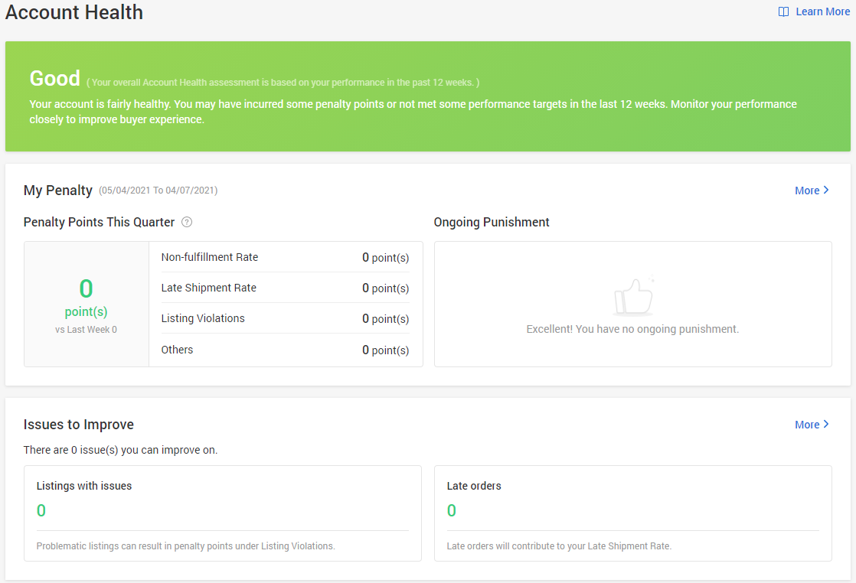Click the green 0 under Listings with issues

(41, 510)
